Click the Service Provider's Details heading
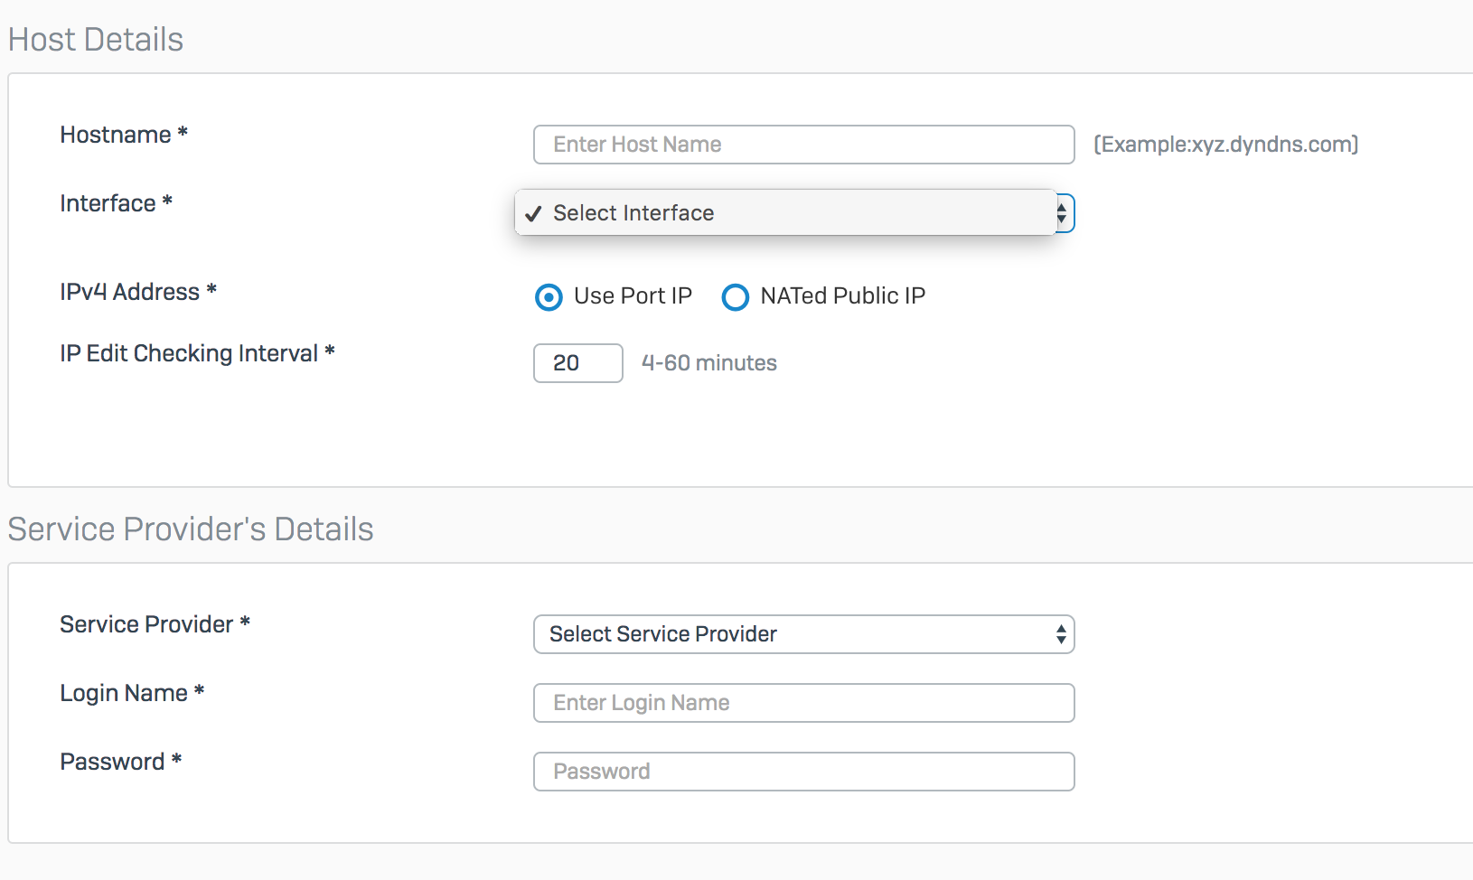 tap(191, 529)
